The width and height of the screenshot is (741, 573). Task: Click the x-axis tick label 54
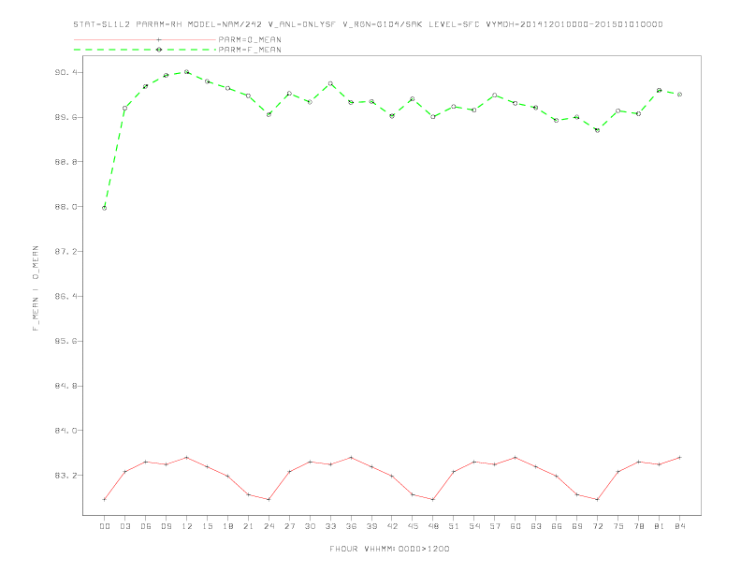pyautogui.click(x=474, y=526)
